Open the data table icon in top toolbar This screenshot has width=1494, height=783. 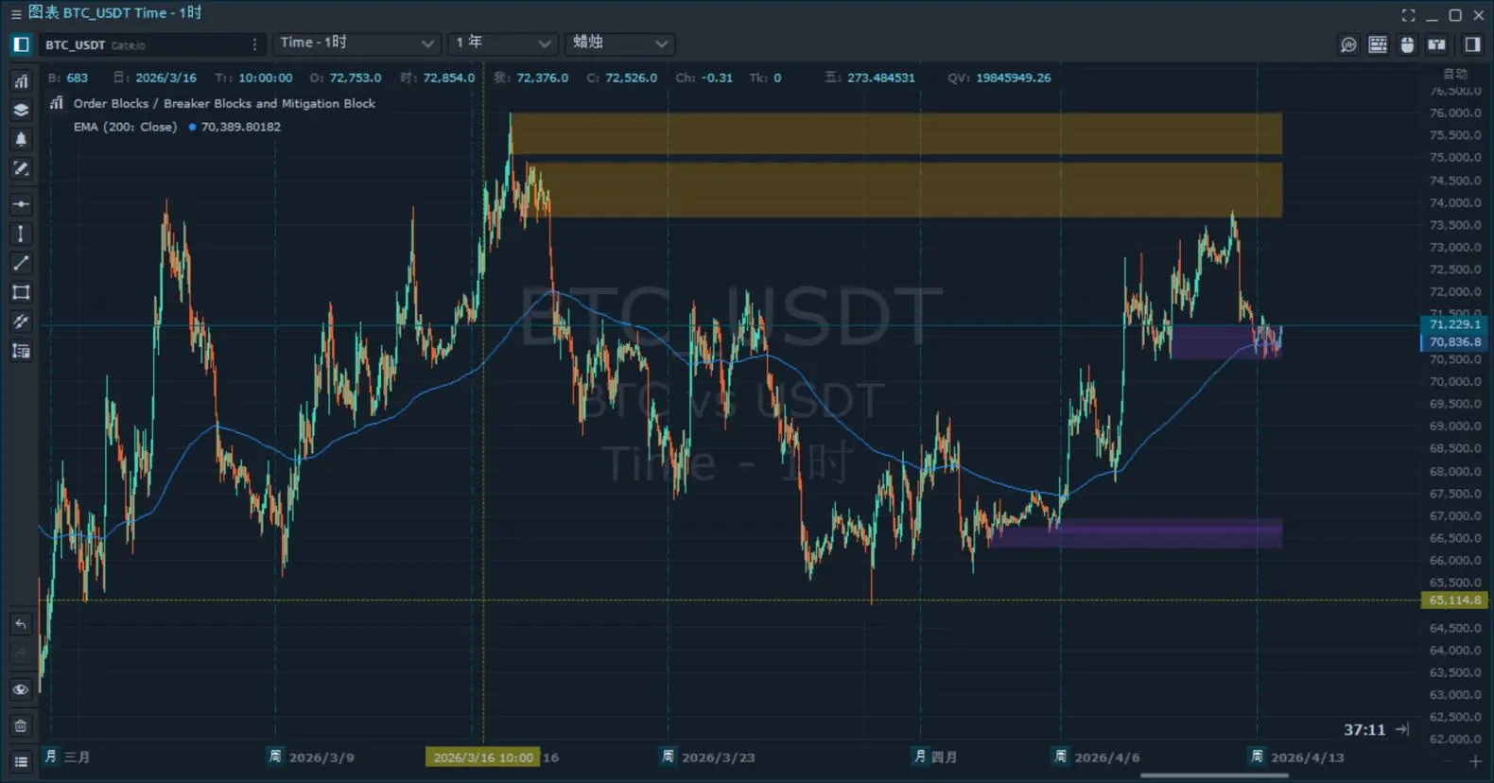(x=1378, y=44)
